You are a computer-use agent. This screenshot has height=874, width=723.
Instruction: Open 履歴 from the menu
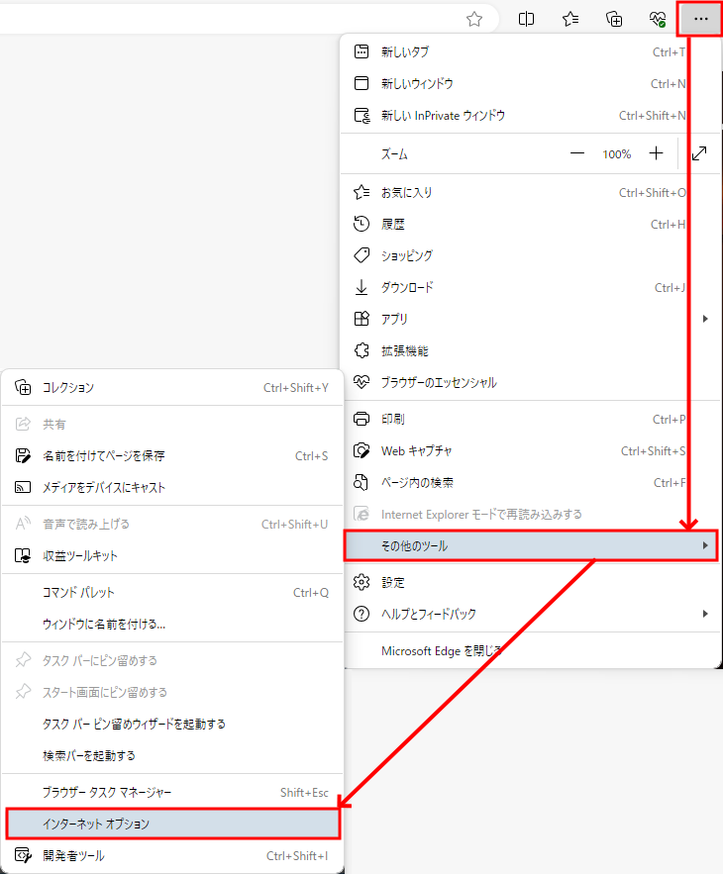(x=530, y=224)
